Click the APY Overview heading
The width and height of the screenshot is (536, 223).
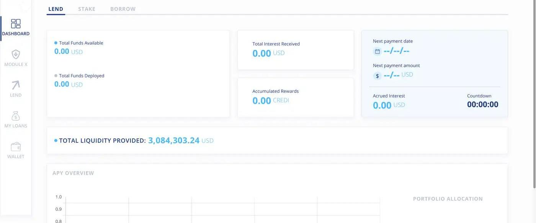coord(73,173)
